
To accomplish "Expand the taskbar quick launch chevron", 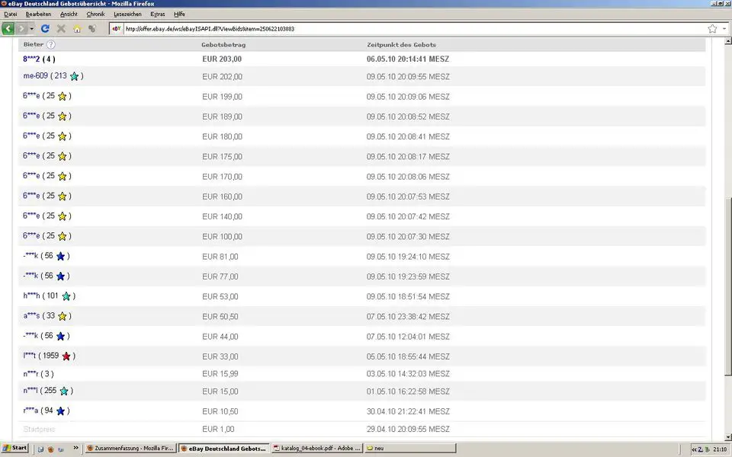I will click(x=76, y=448).
